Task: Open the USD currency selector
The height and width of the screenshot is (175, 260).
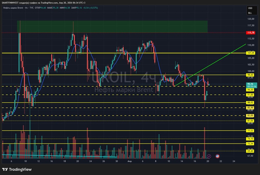Action: (x=250, y=8)
